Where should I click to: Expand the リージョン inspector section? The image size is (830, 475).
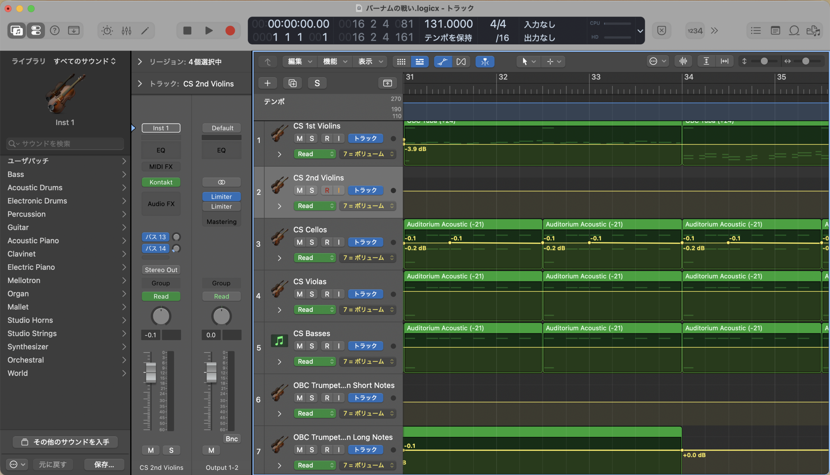click(140, 62)
